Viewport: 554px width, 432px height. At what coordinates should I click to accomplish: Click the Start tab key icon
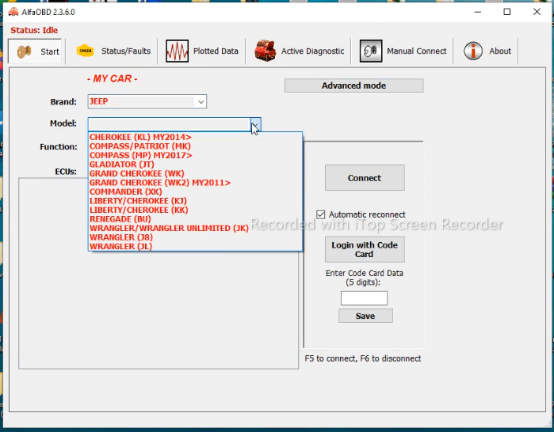24,51
